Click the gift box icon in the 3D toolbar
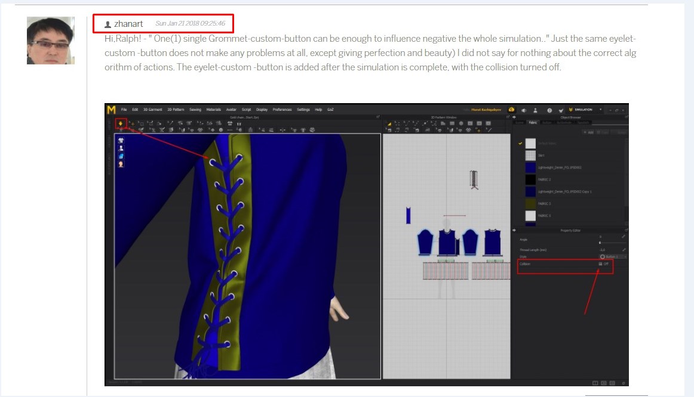The width and height of the screenshot is (694, 397). (x=230, y=123)
